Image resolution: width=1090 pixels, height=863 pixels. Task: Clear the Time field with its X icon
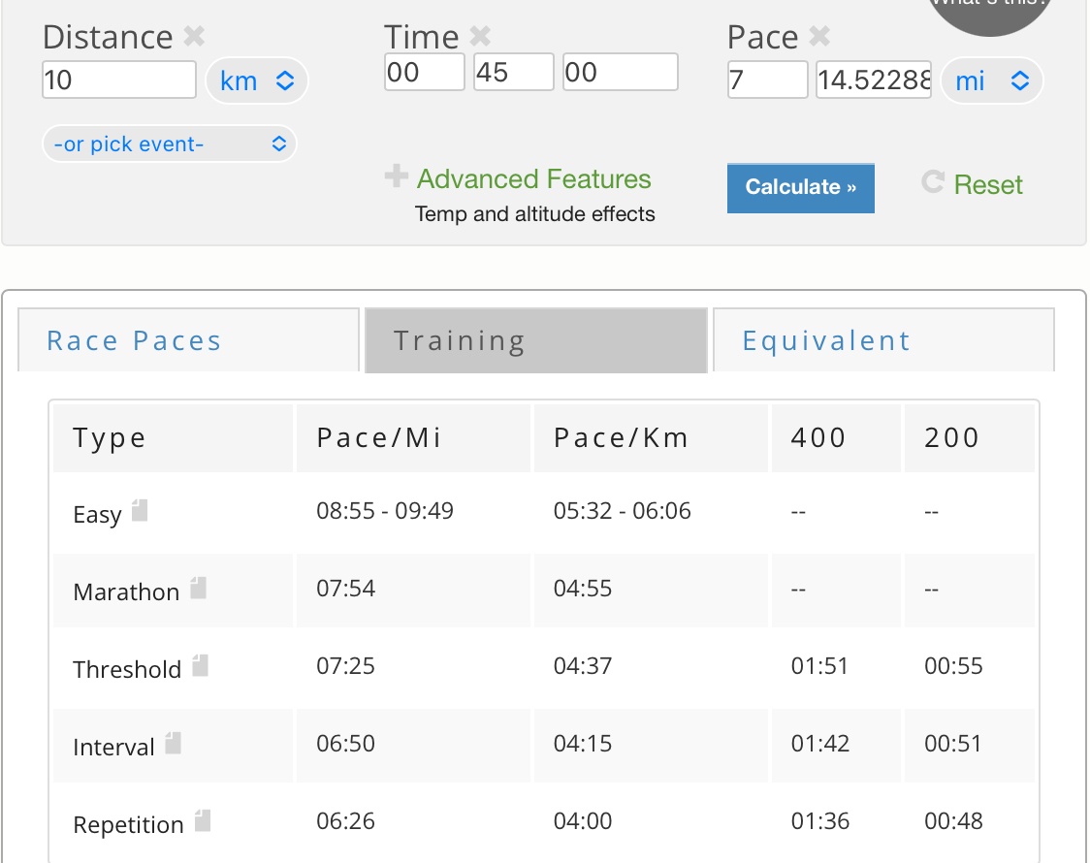[x=480, y=38]
